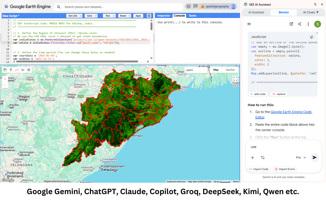Viewport: 326px width, 203px height.
Task: Select the pan hand map tool
Action: 5,70
